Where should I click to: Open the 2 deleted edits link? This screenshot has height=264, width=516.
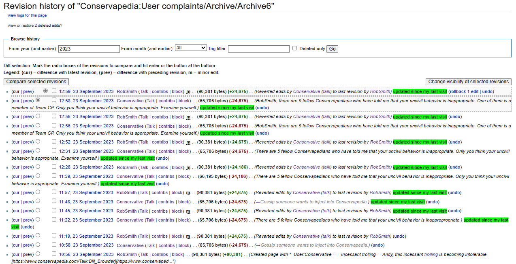coord(48,25)
